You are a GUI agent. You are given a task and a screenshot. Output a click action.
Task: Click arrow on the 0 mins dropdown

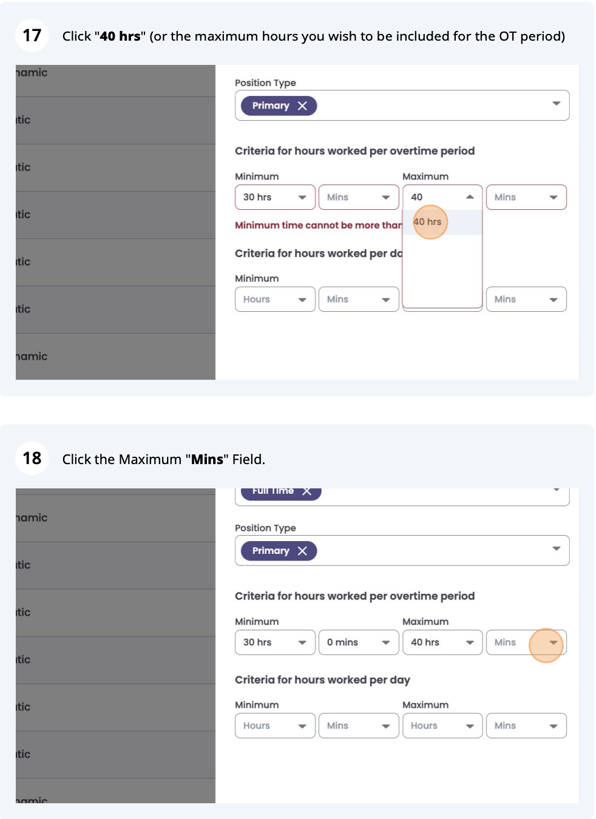click(x=385, y=642)
